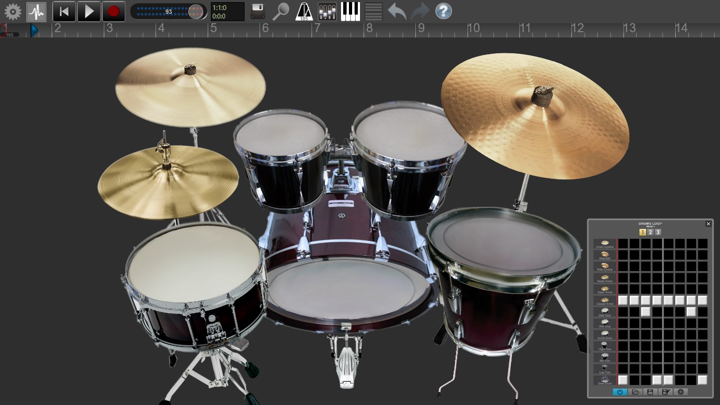Screen dimensions: 720x405
Task: Open the drum loop settings gear
Action: [680, 391]
